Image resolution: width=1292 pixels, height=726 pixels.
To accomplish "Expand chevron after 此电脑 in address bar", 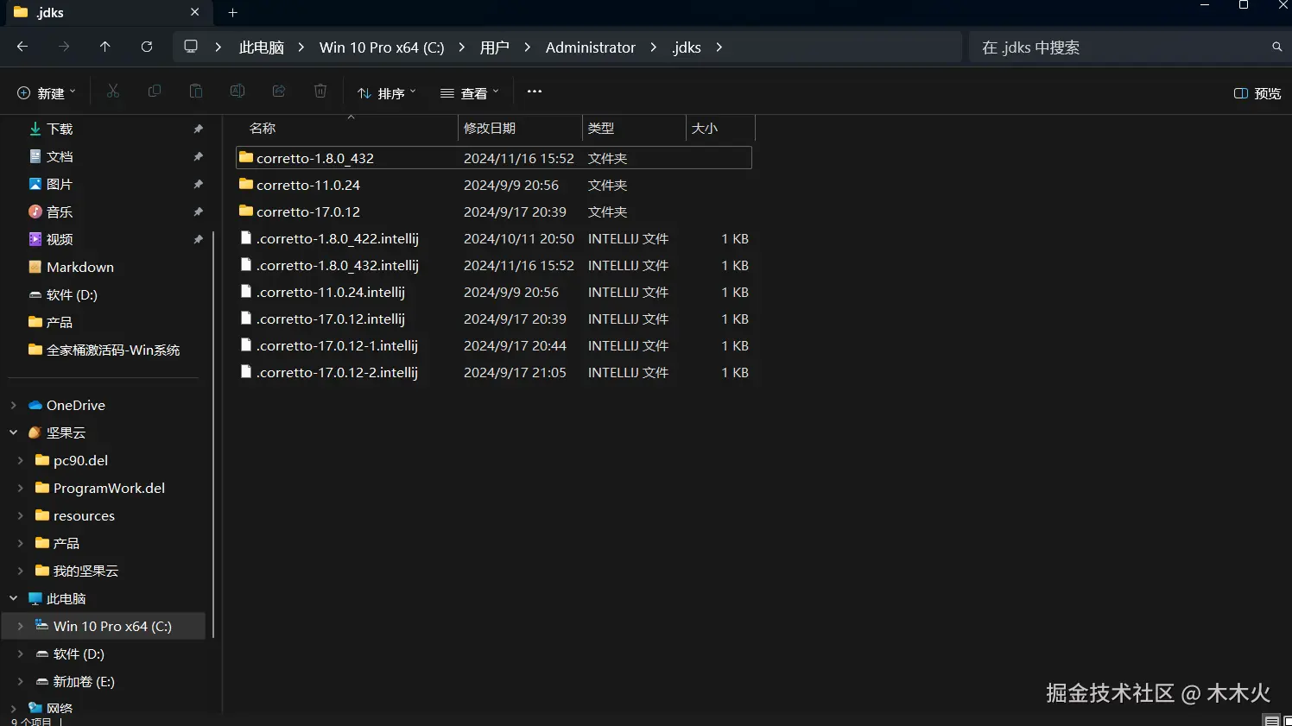I will click(301, 47).
